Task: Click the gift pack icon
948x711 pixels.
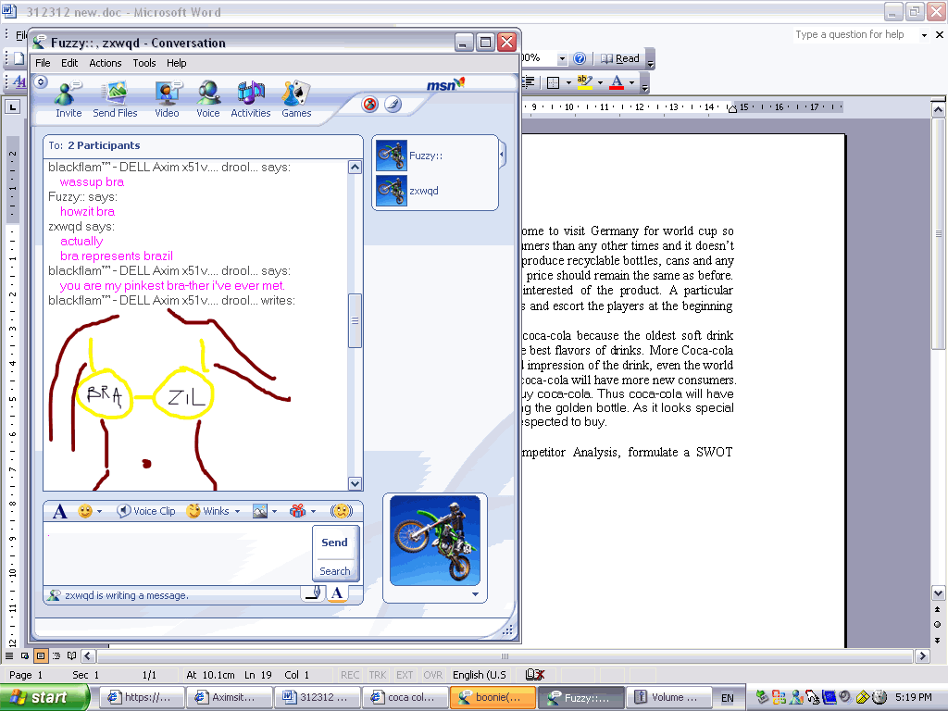Action: [x=297, y=511]
